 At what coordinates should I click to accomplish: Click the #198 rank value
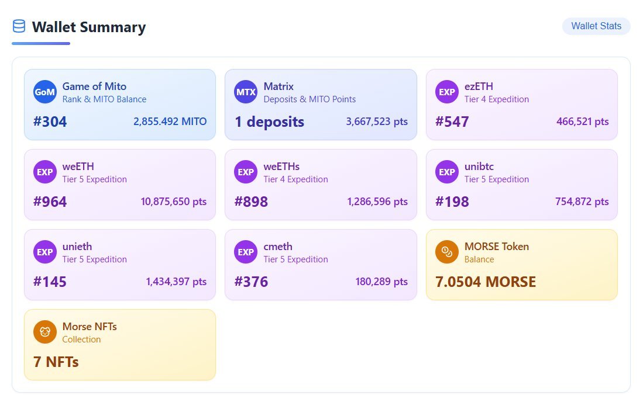(452, 202)
